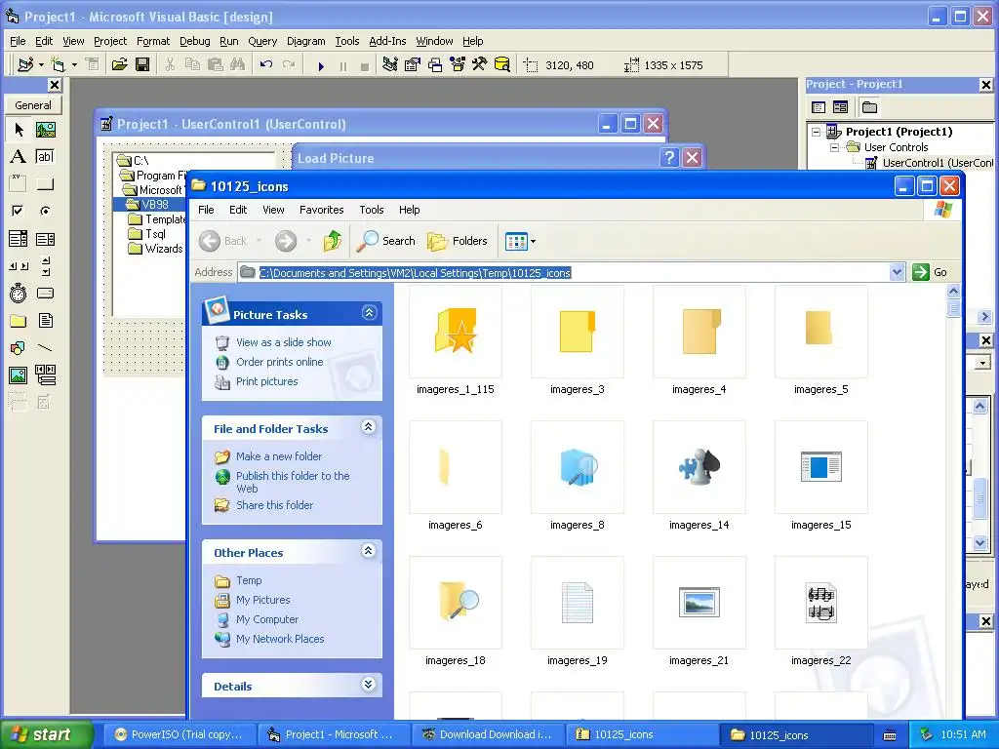Select the CommandButton control in toolbox
Image resolution: width=999 pixels, height=749 pixels.
coord(45,184)
